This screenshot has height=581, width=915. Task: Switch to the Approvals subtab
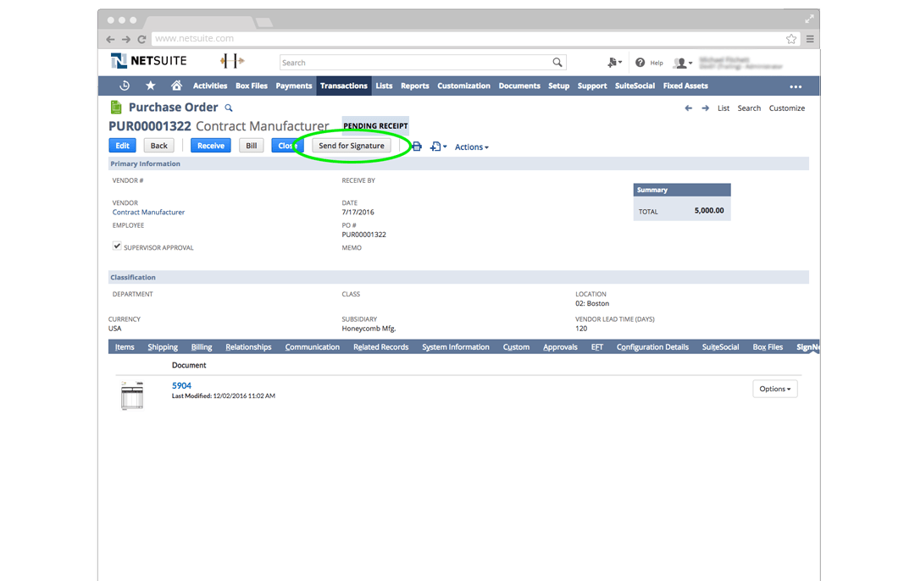point(560,347)
